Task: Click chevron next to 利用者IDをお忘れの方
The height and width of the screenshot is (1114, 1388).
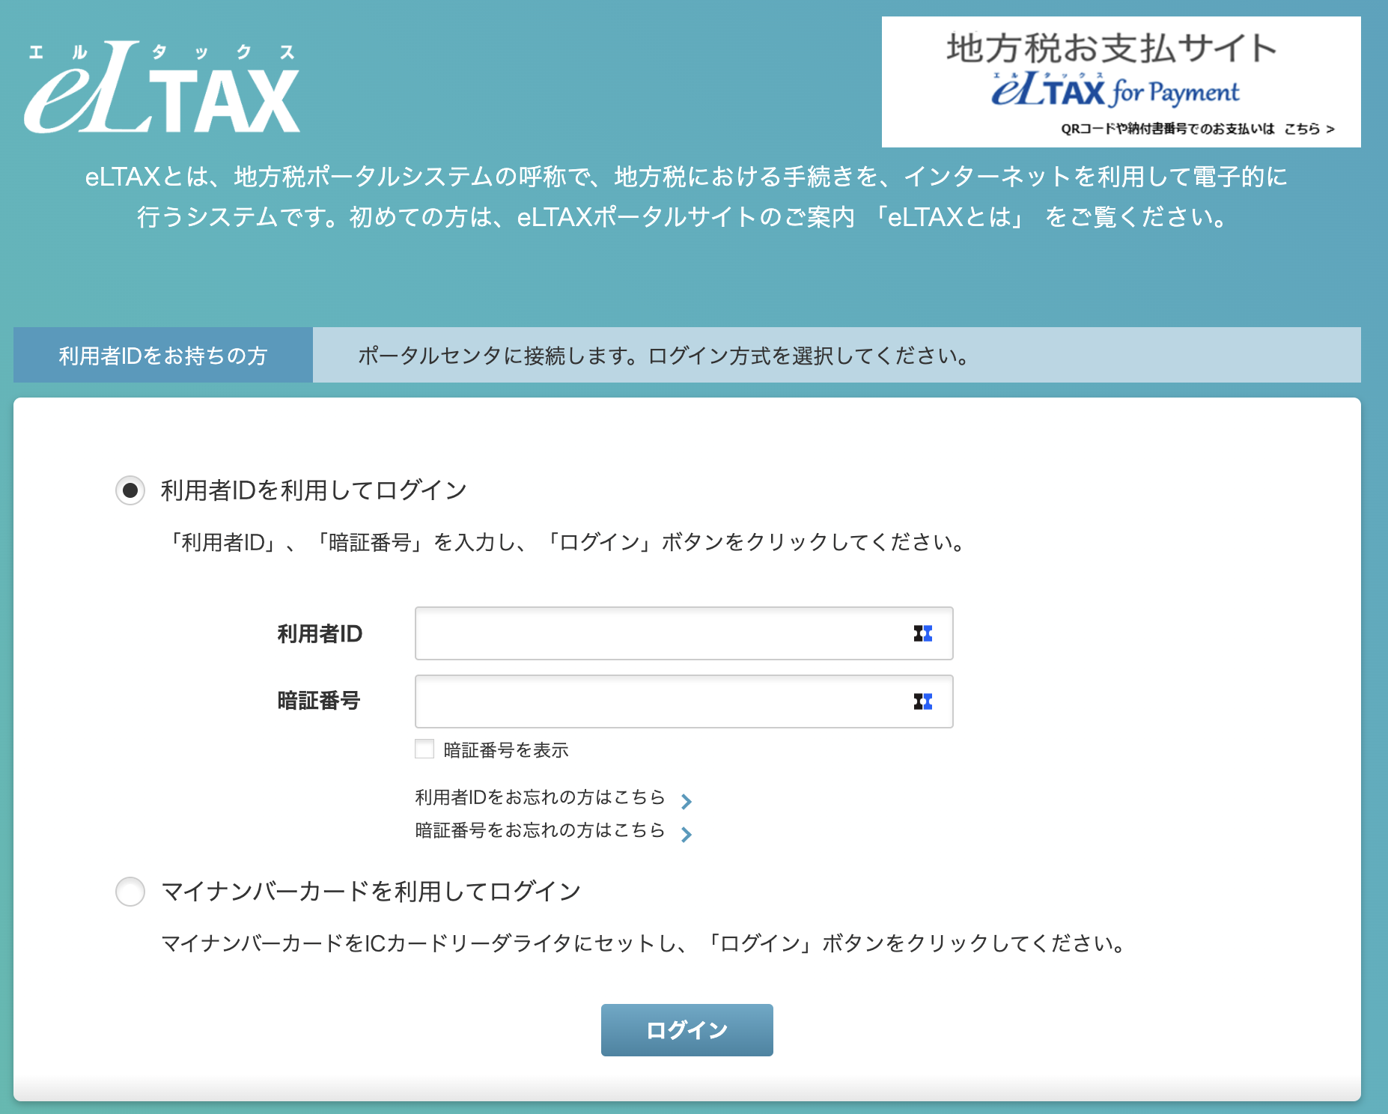Action: tap(686, 802)
